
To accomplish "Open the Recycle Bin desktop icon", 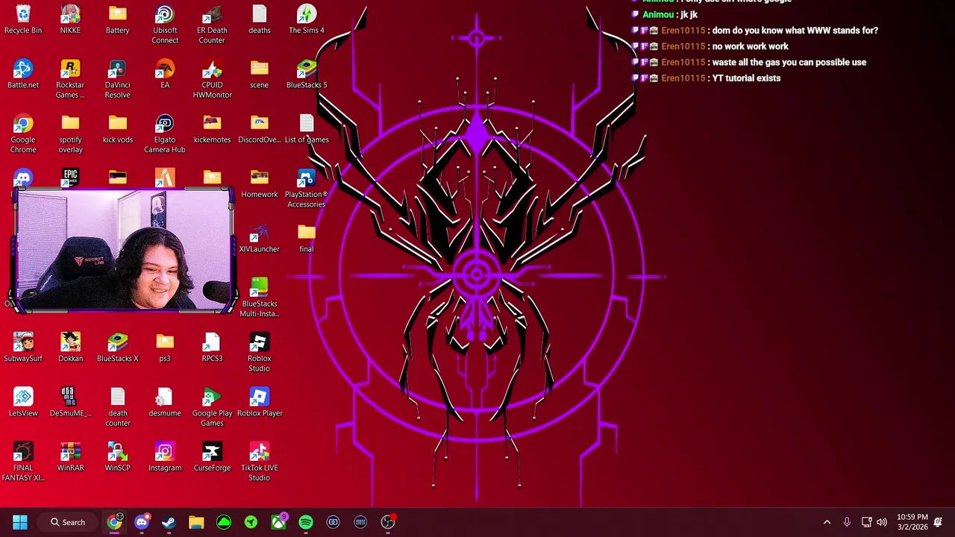I will (x=23, y=20).
